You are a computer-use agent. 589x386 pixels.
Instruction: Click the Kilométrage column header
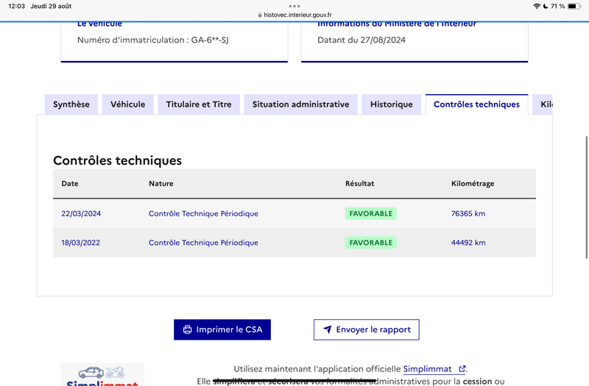[473, 183]
